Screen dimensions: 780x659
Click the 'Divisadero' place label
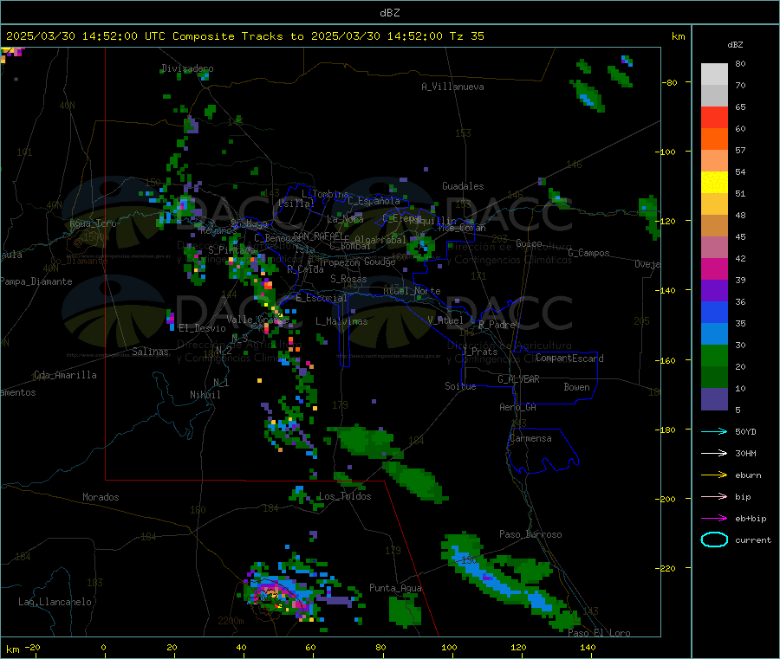[187, 68]
